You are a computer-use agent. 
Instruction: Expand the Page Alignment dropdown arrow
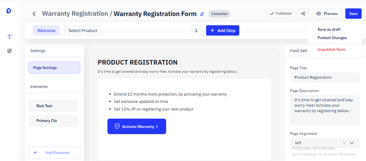click(352, 143)
